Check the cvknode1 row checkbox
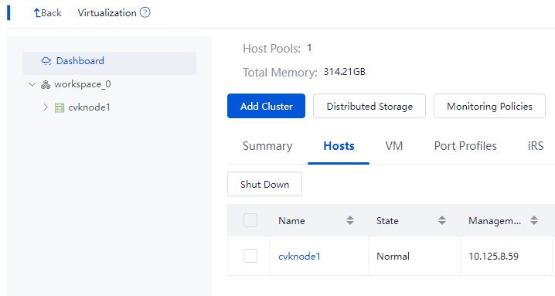 [250, 256]
